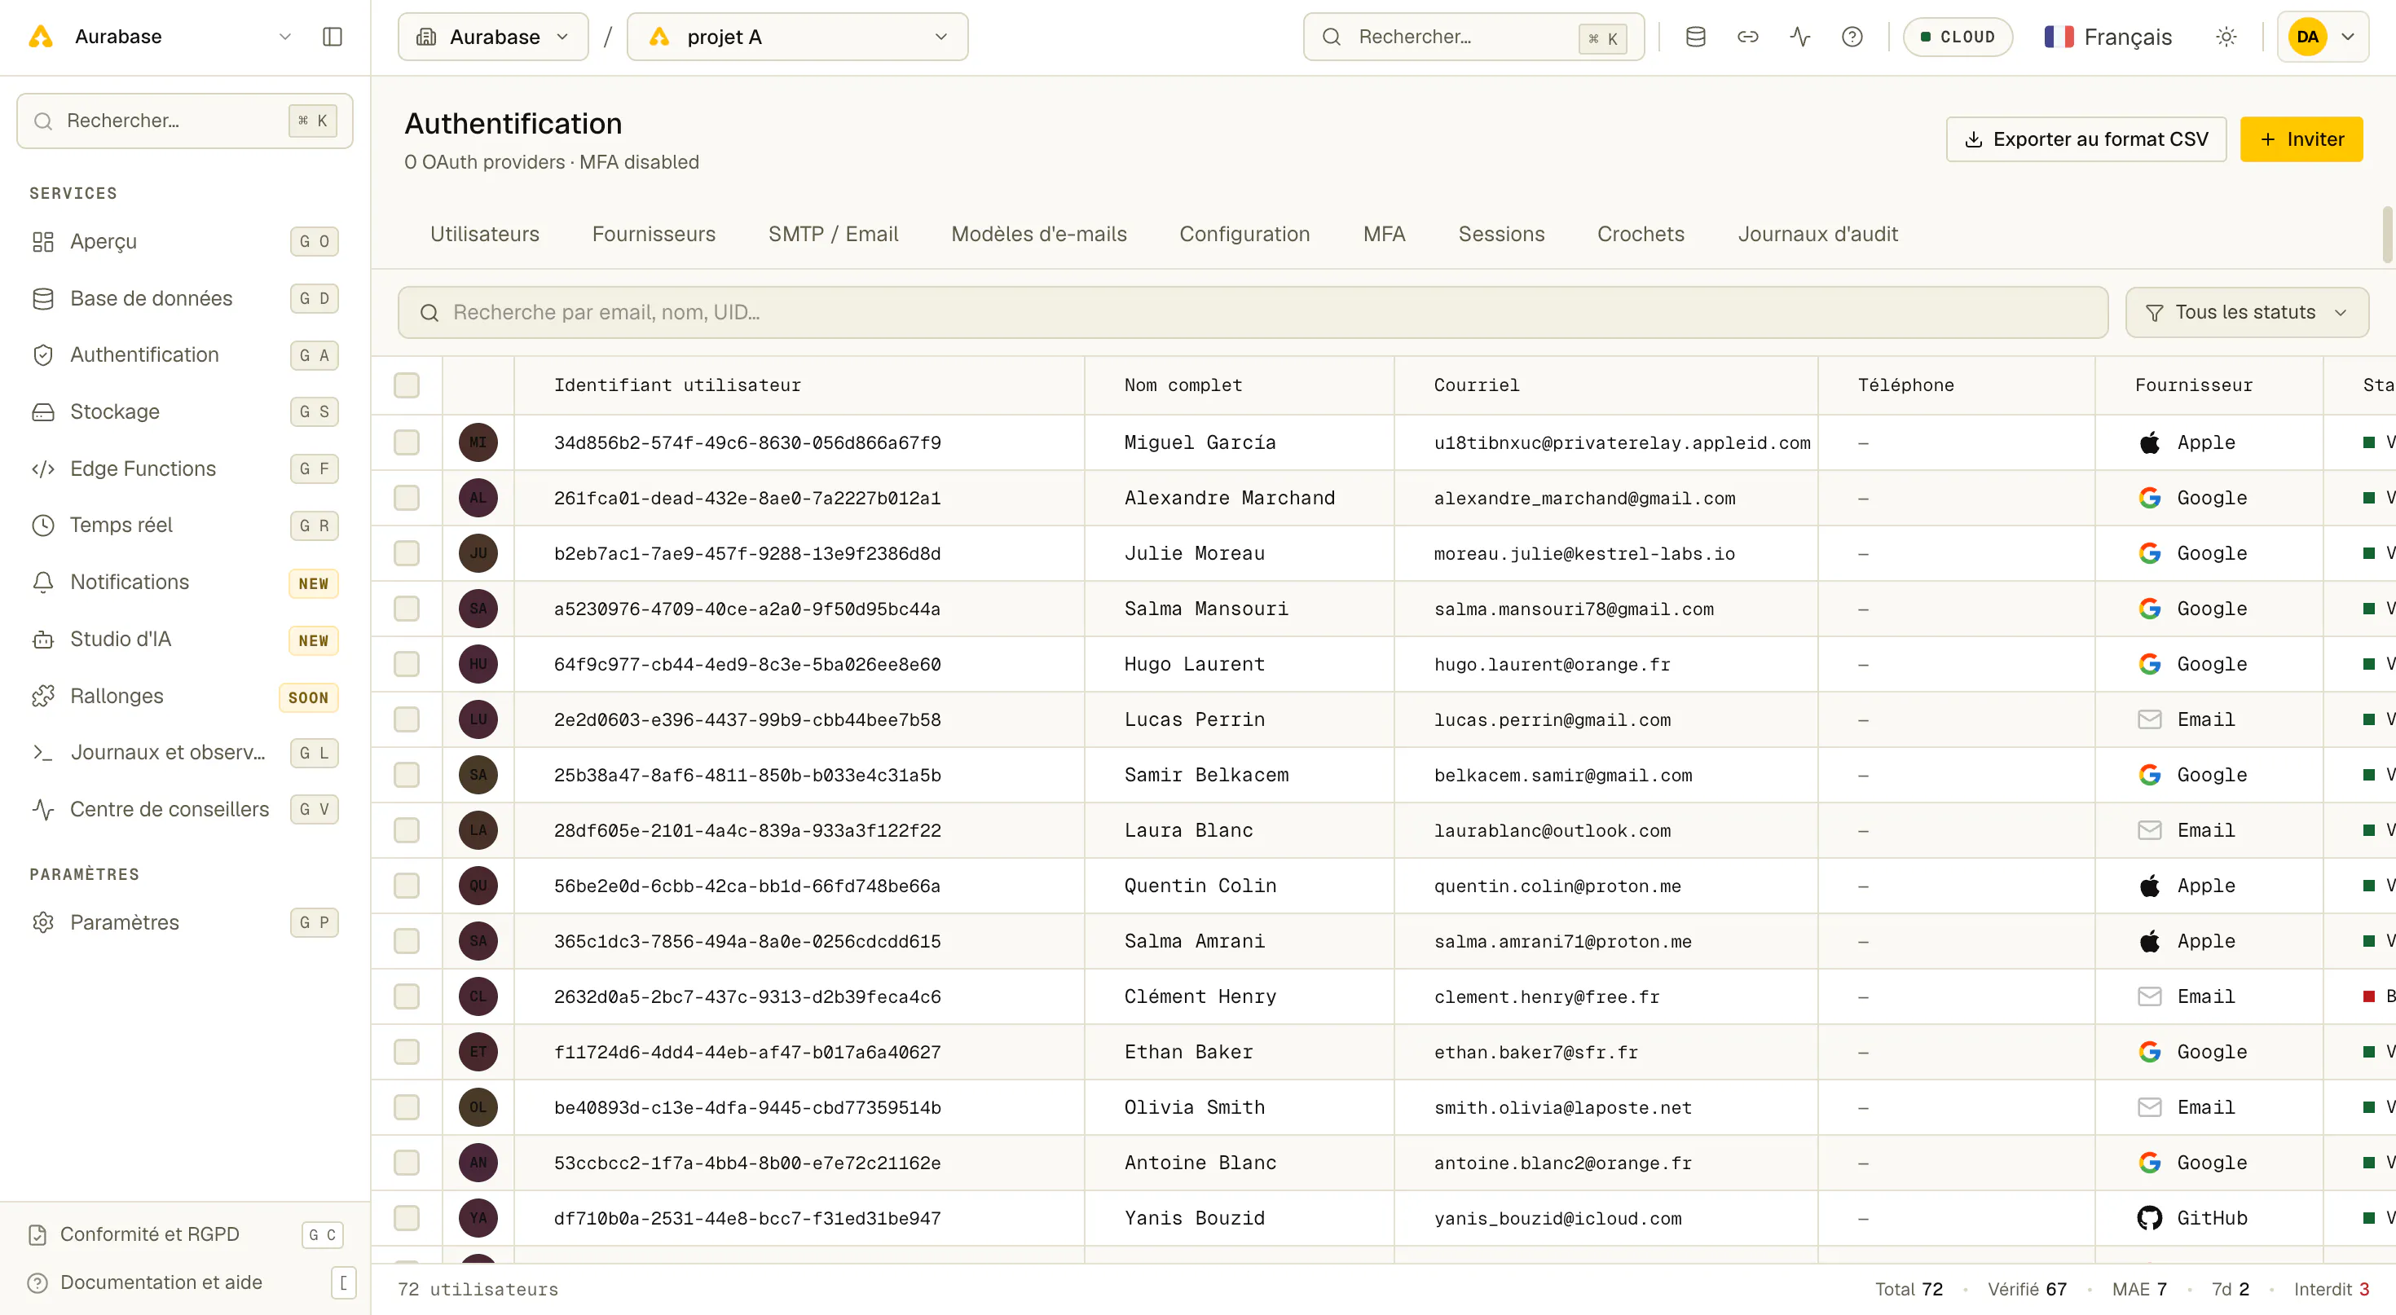The height and width of the screenshot is (1315, 2396).
Task: Select the Clément Henry row checkbox
Action: point(407,997)
